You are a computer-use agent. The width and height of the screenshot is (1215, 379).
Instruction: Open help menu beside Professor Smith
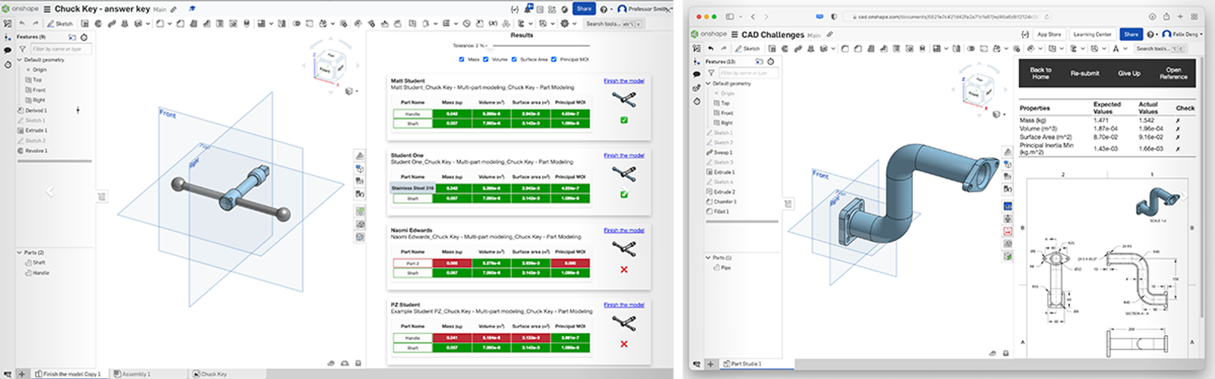(x=604, y=9)
